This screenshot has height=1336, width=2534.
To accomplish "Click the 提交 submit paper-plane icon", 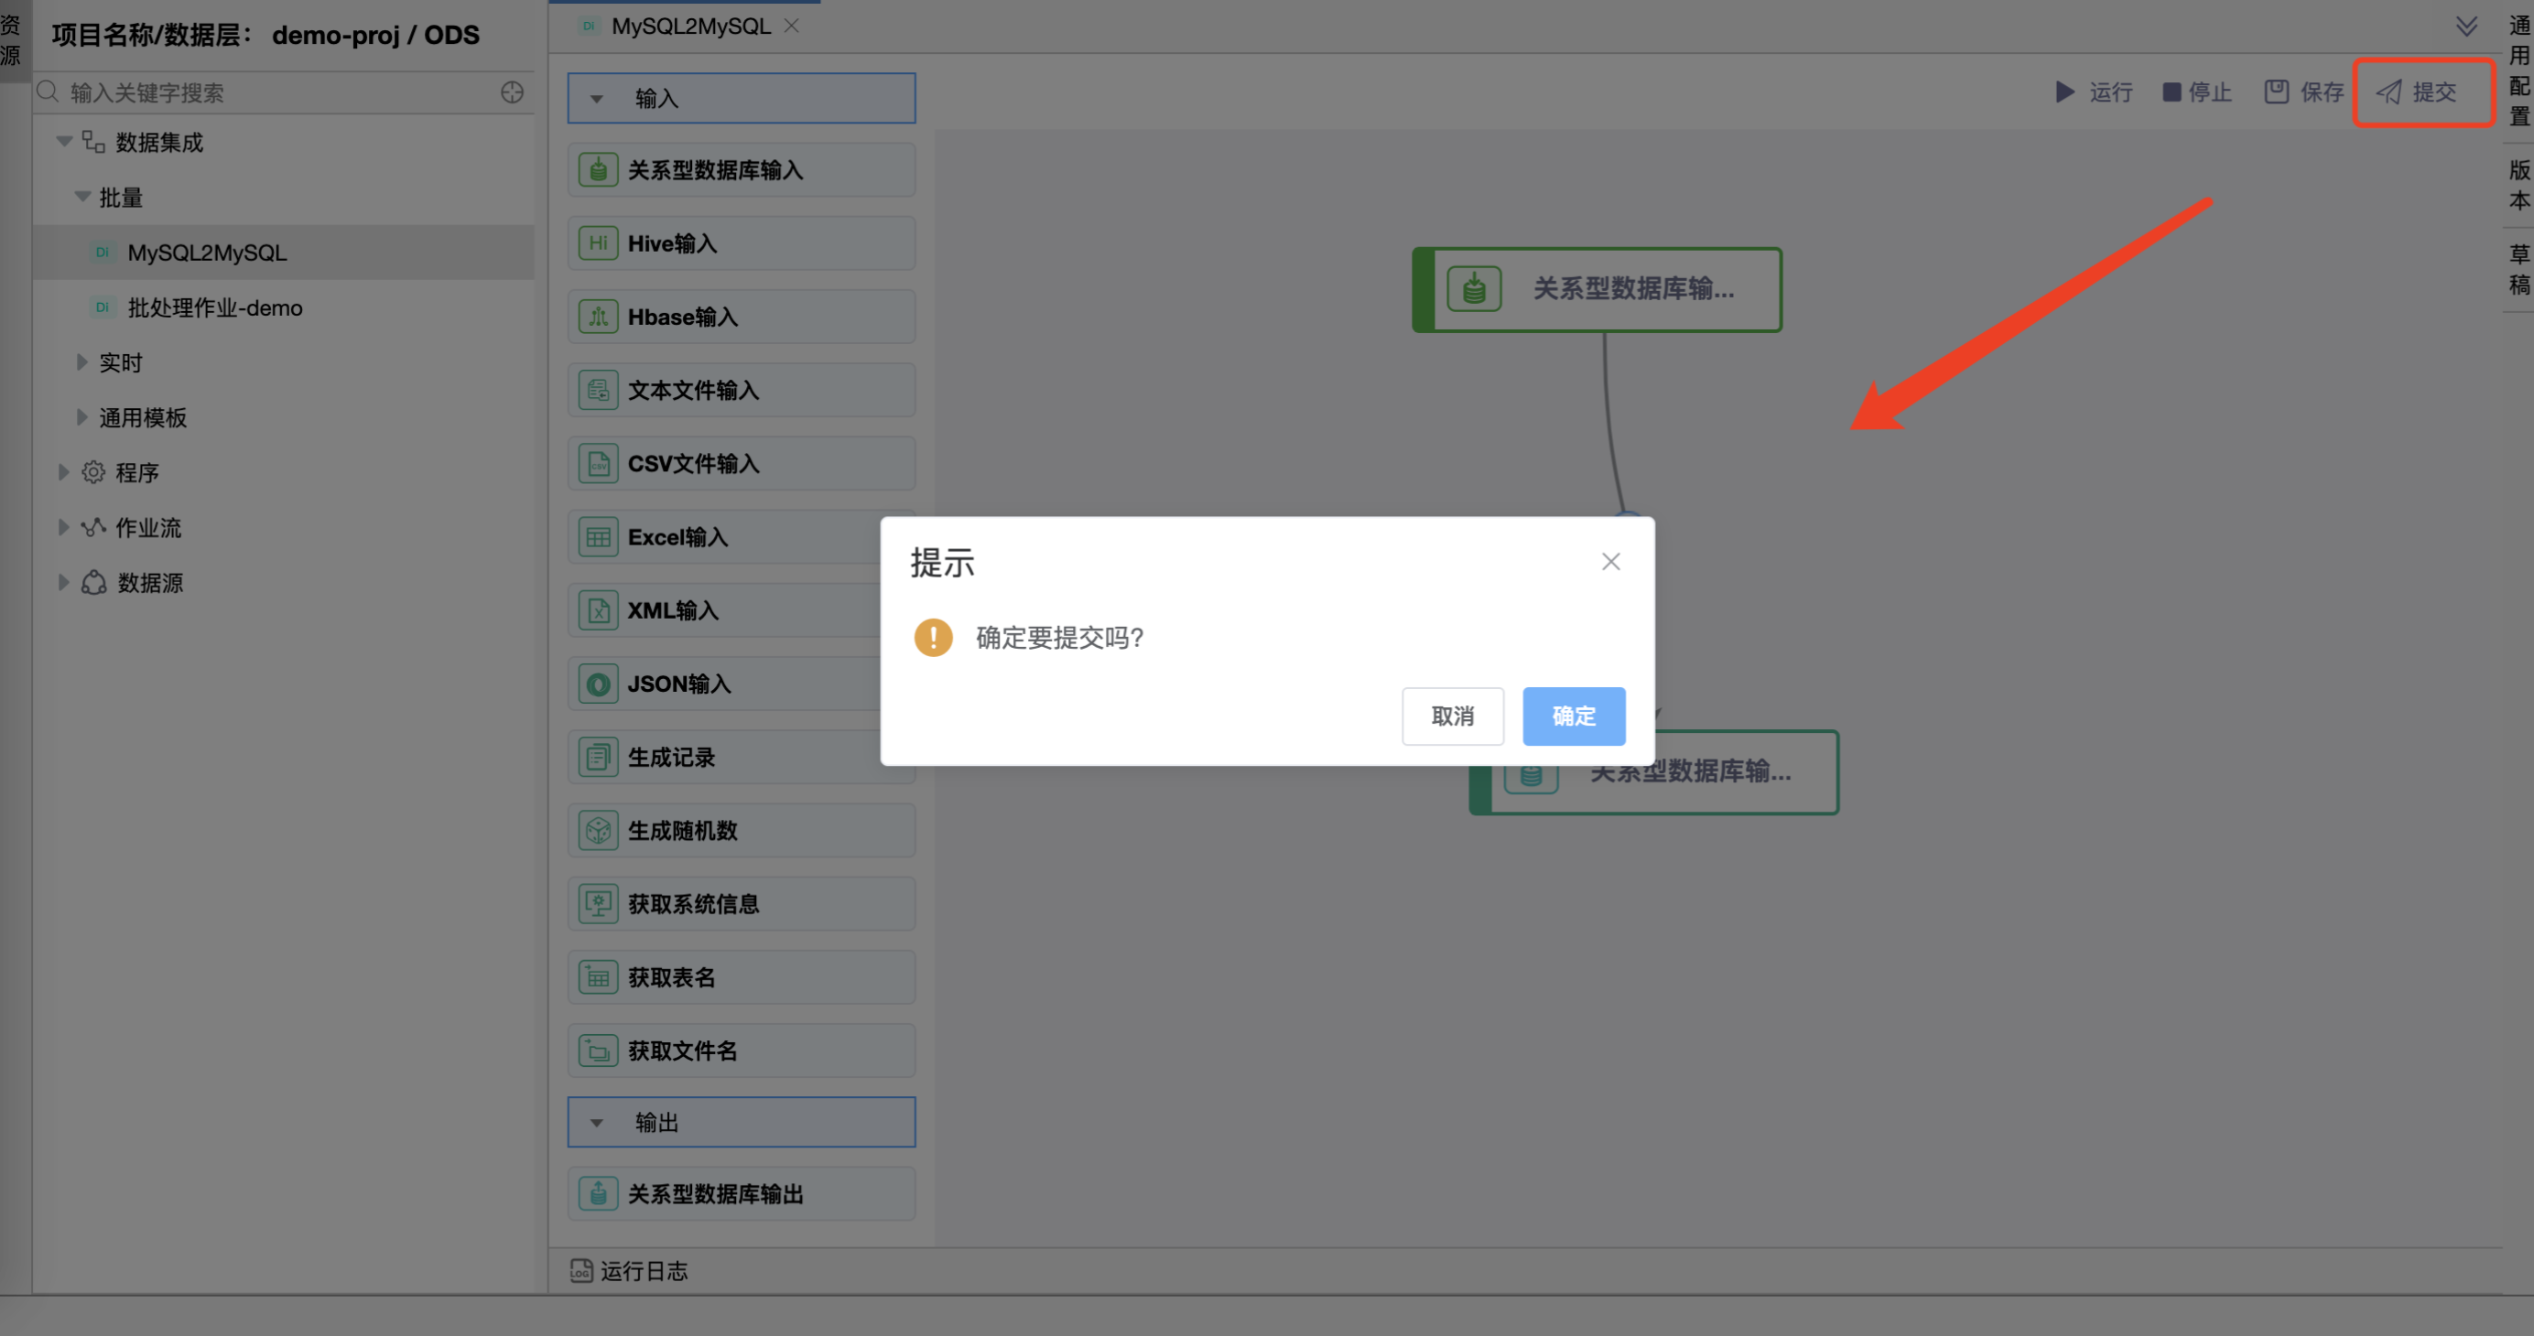I will pyautogui.click(x=2388, y=92).
